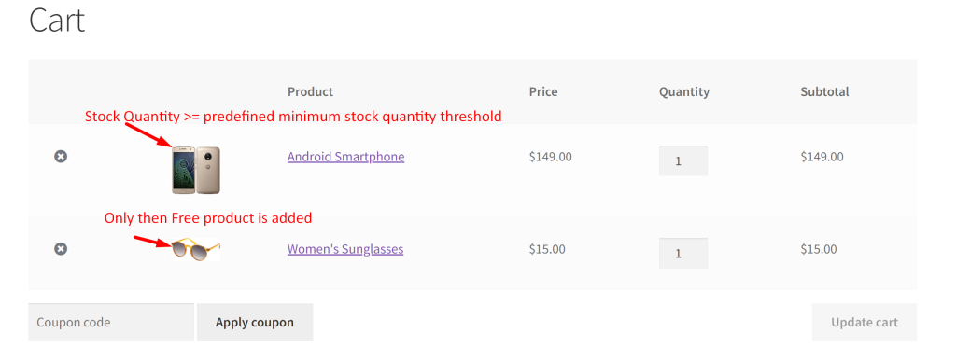Remove Android Smartphone from cart
The width and height of the screenshot is (956, 361).
tap(61, 157)
